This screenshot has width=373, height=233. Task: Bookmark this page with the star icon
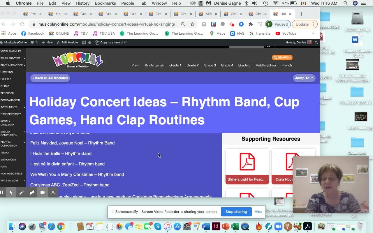(192, 24)
